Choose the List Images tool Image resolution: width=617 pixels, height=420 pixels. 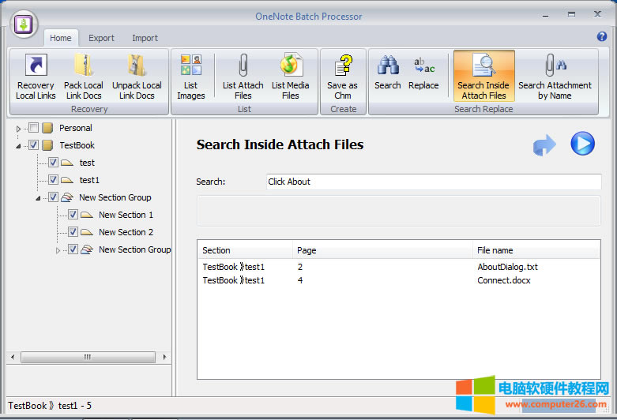[191, 77]
